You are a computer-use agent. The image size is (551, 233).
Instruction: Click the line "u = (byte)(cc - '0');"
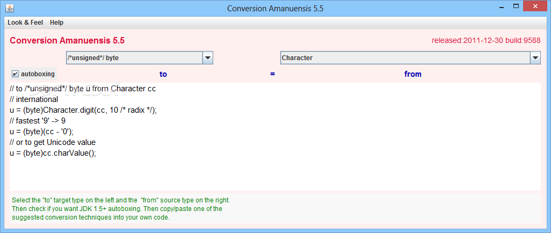coord(42,132)
